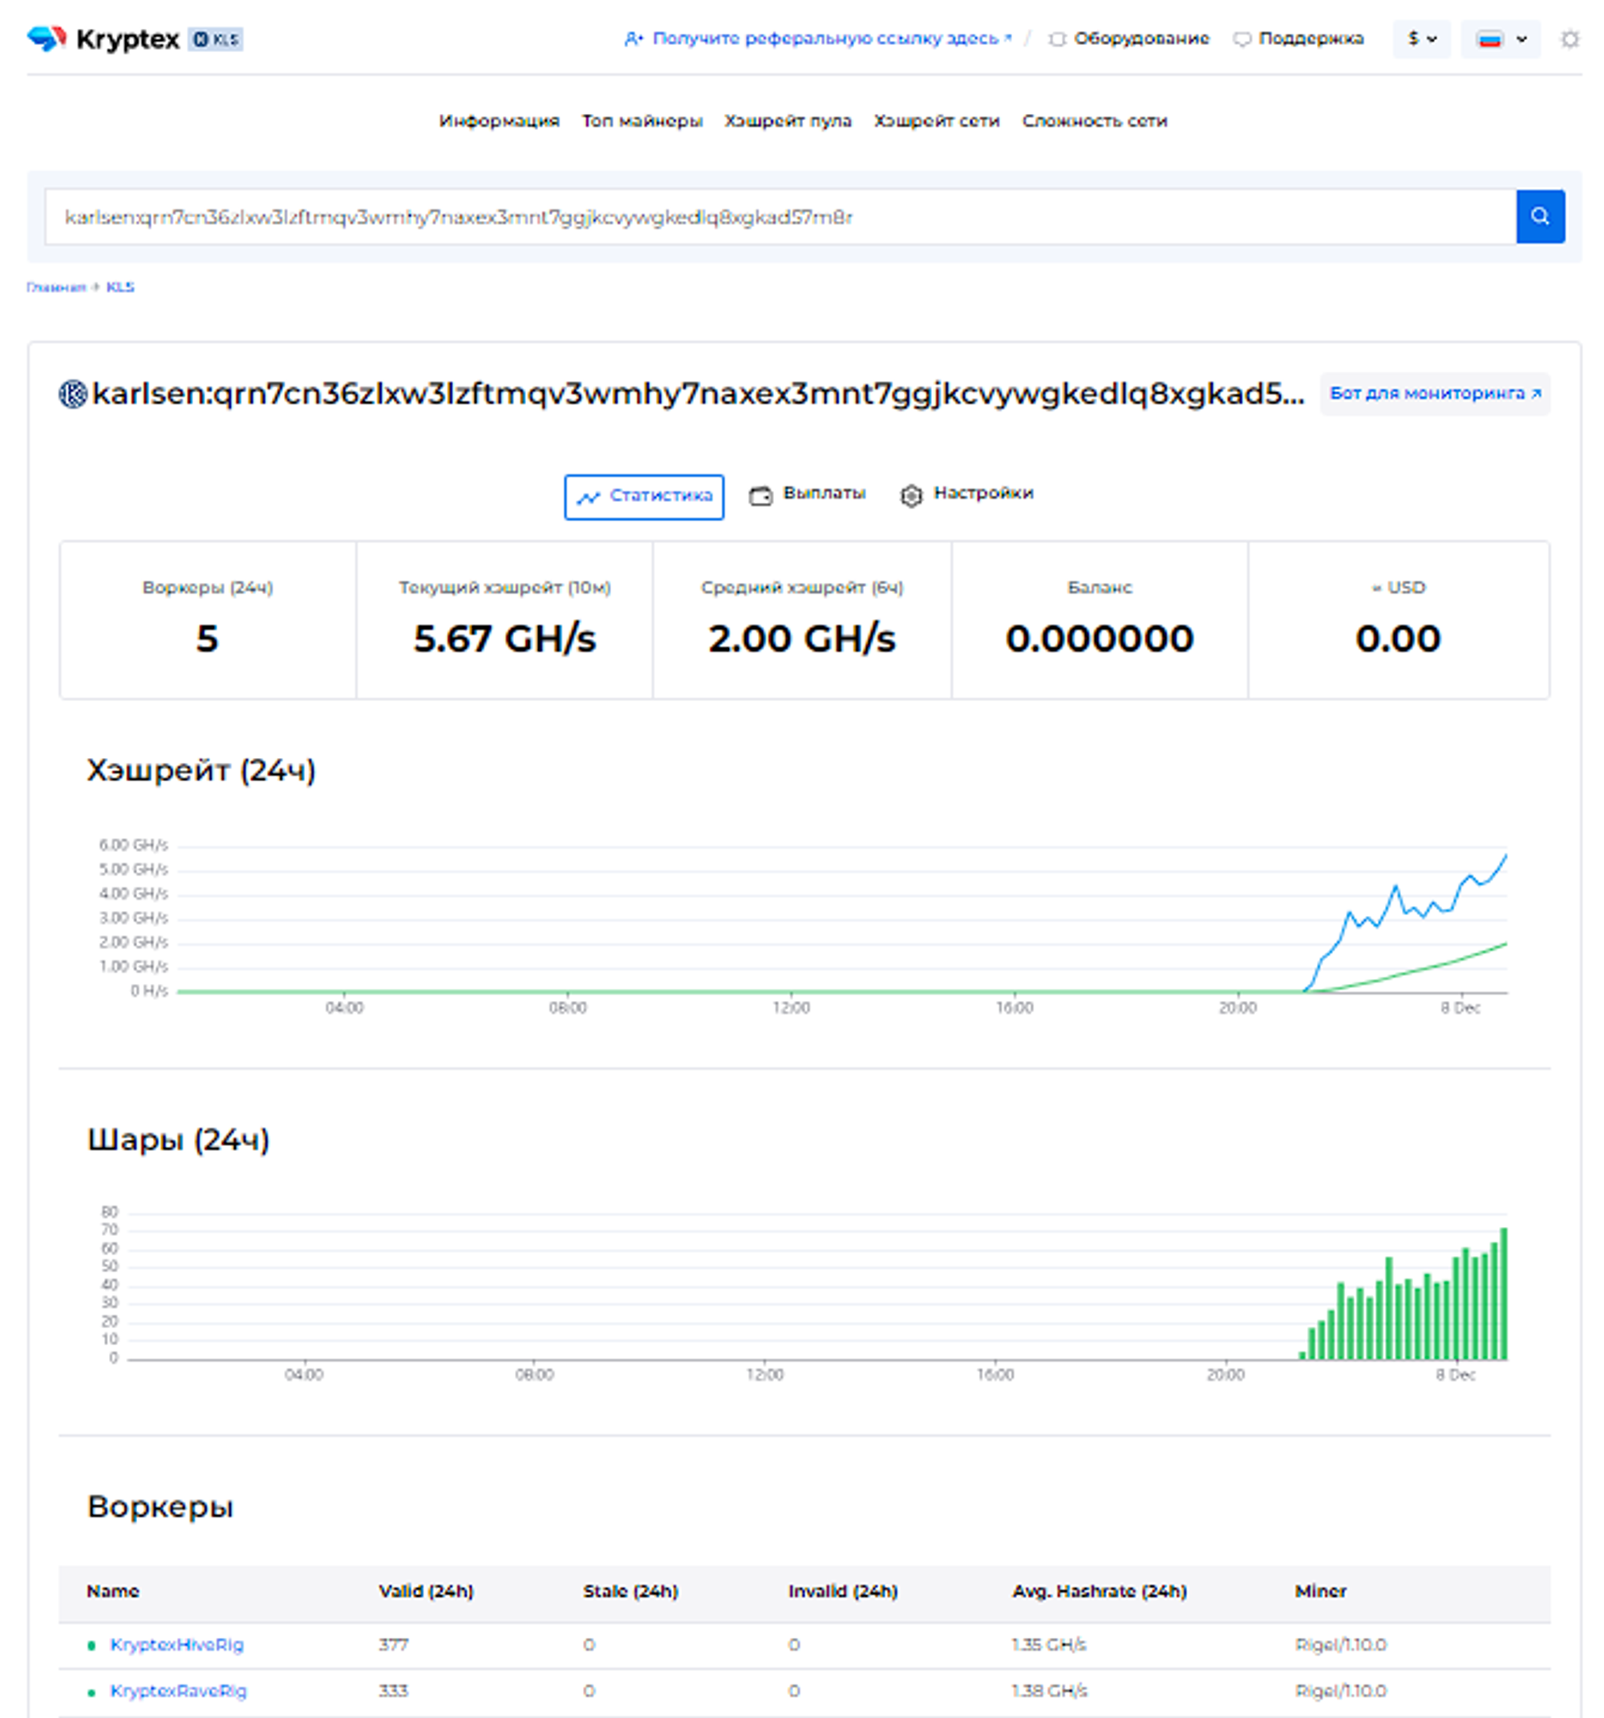Select the Настройки tab
Image resolution: width=1604 pixels, height=1718 pixels.
click(x=966, y=494)
